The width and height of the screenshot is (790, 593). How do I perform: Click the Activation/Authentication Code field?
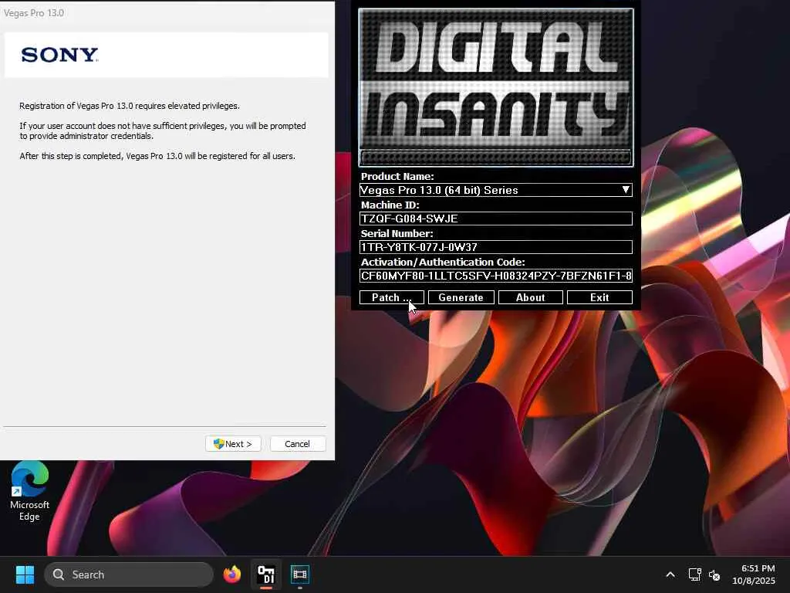click(x=496, y=276)
